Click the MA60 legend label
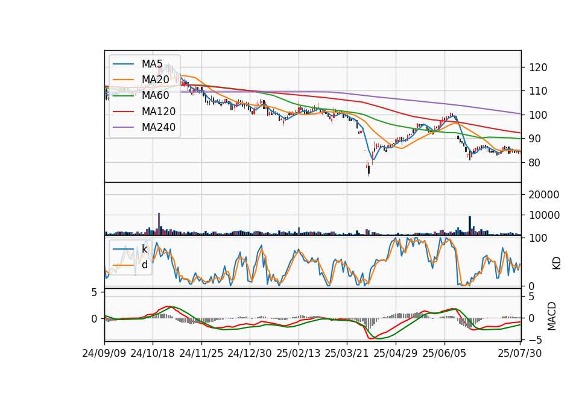Viewport: 579px width, 416px height. pyautogui.click(x=155, y=96)
